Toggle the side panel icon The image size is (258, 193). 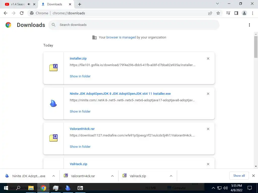[236, 13]
